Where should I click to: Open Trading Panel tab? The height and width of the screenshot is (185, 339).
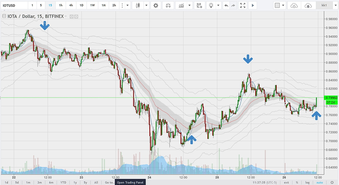(130, 182)
